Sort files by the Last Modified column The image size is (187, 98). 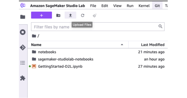tap(153, 45)
